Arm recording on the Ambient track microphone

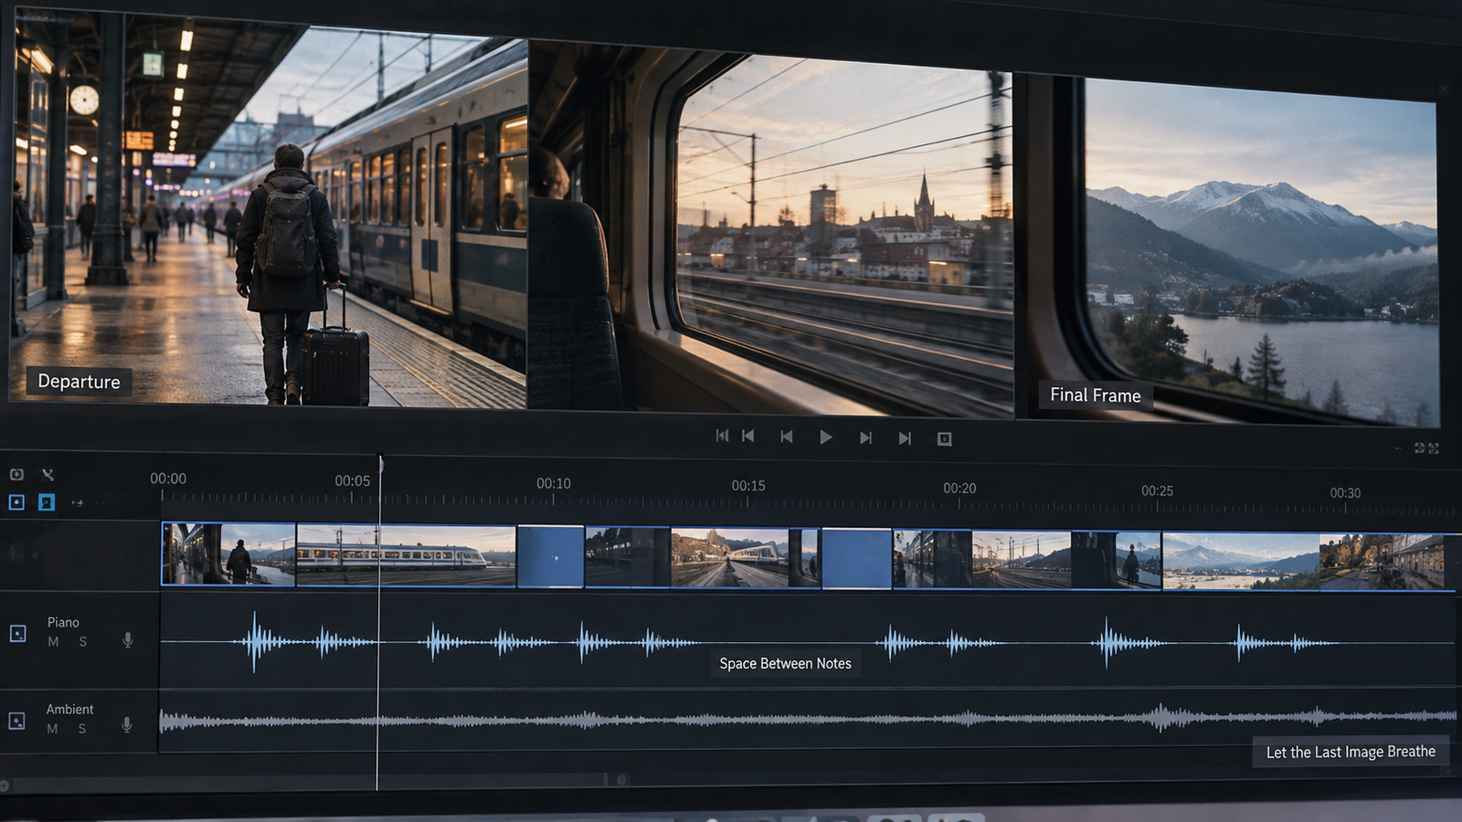(127, 725)
